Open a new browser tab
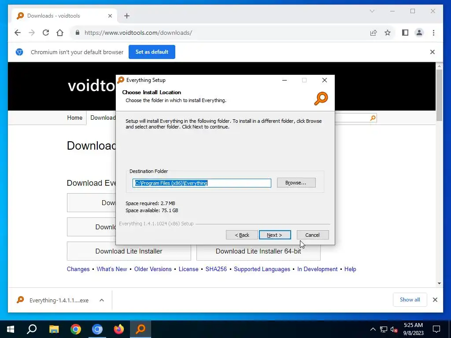 (x=127, y=16)
